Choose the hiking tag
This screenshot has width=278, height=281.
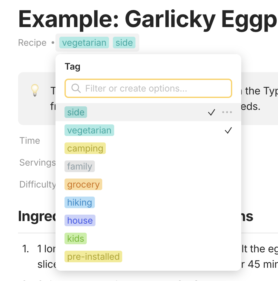point(79,202)
